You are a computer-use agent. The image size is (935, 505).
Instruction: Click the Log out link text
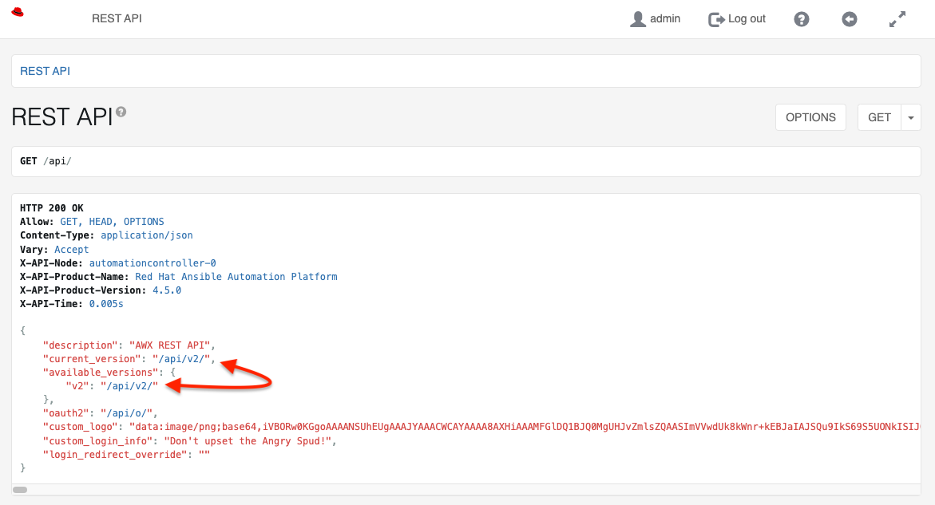click(747, 18)
